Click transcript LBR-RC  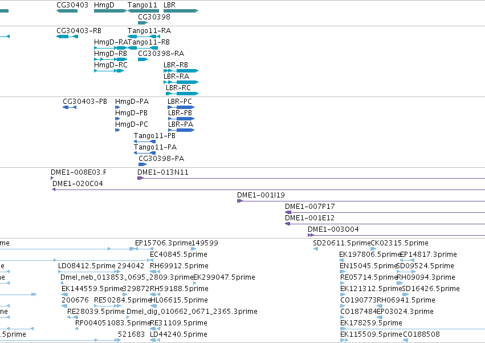182,94
